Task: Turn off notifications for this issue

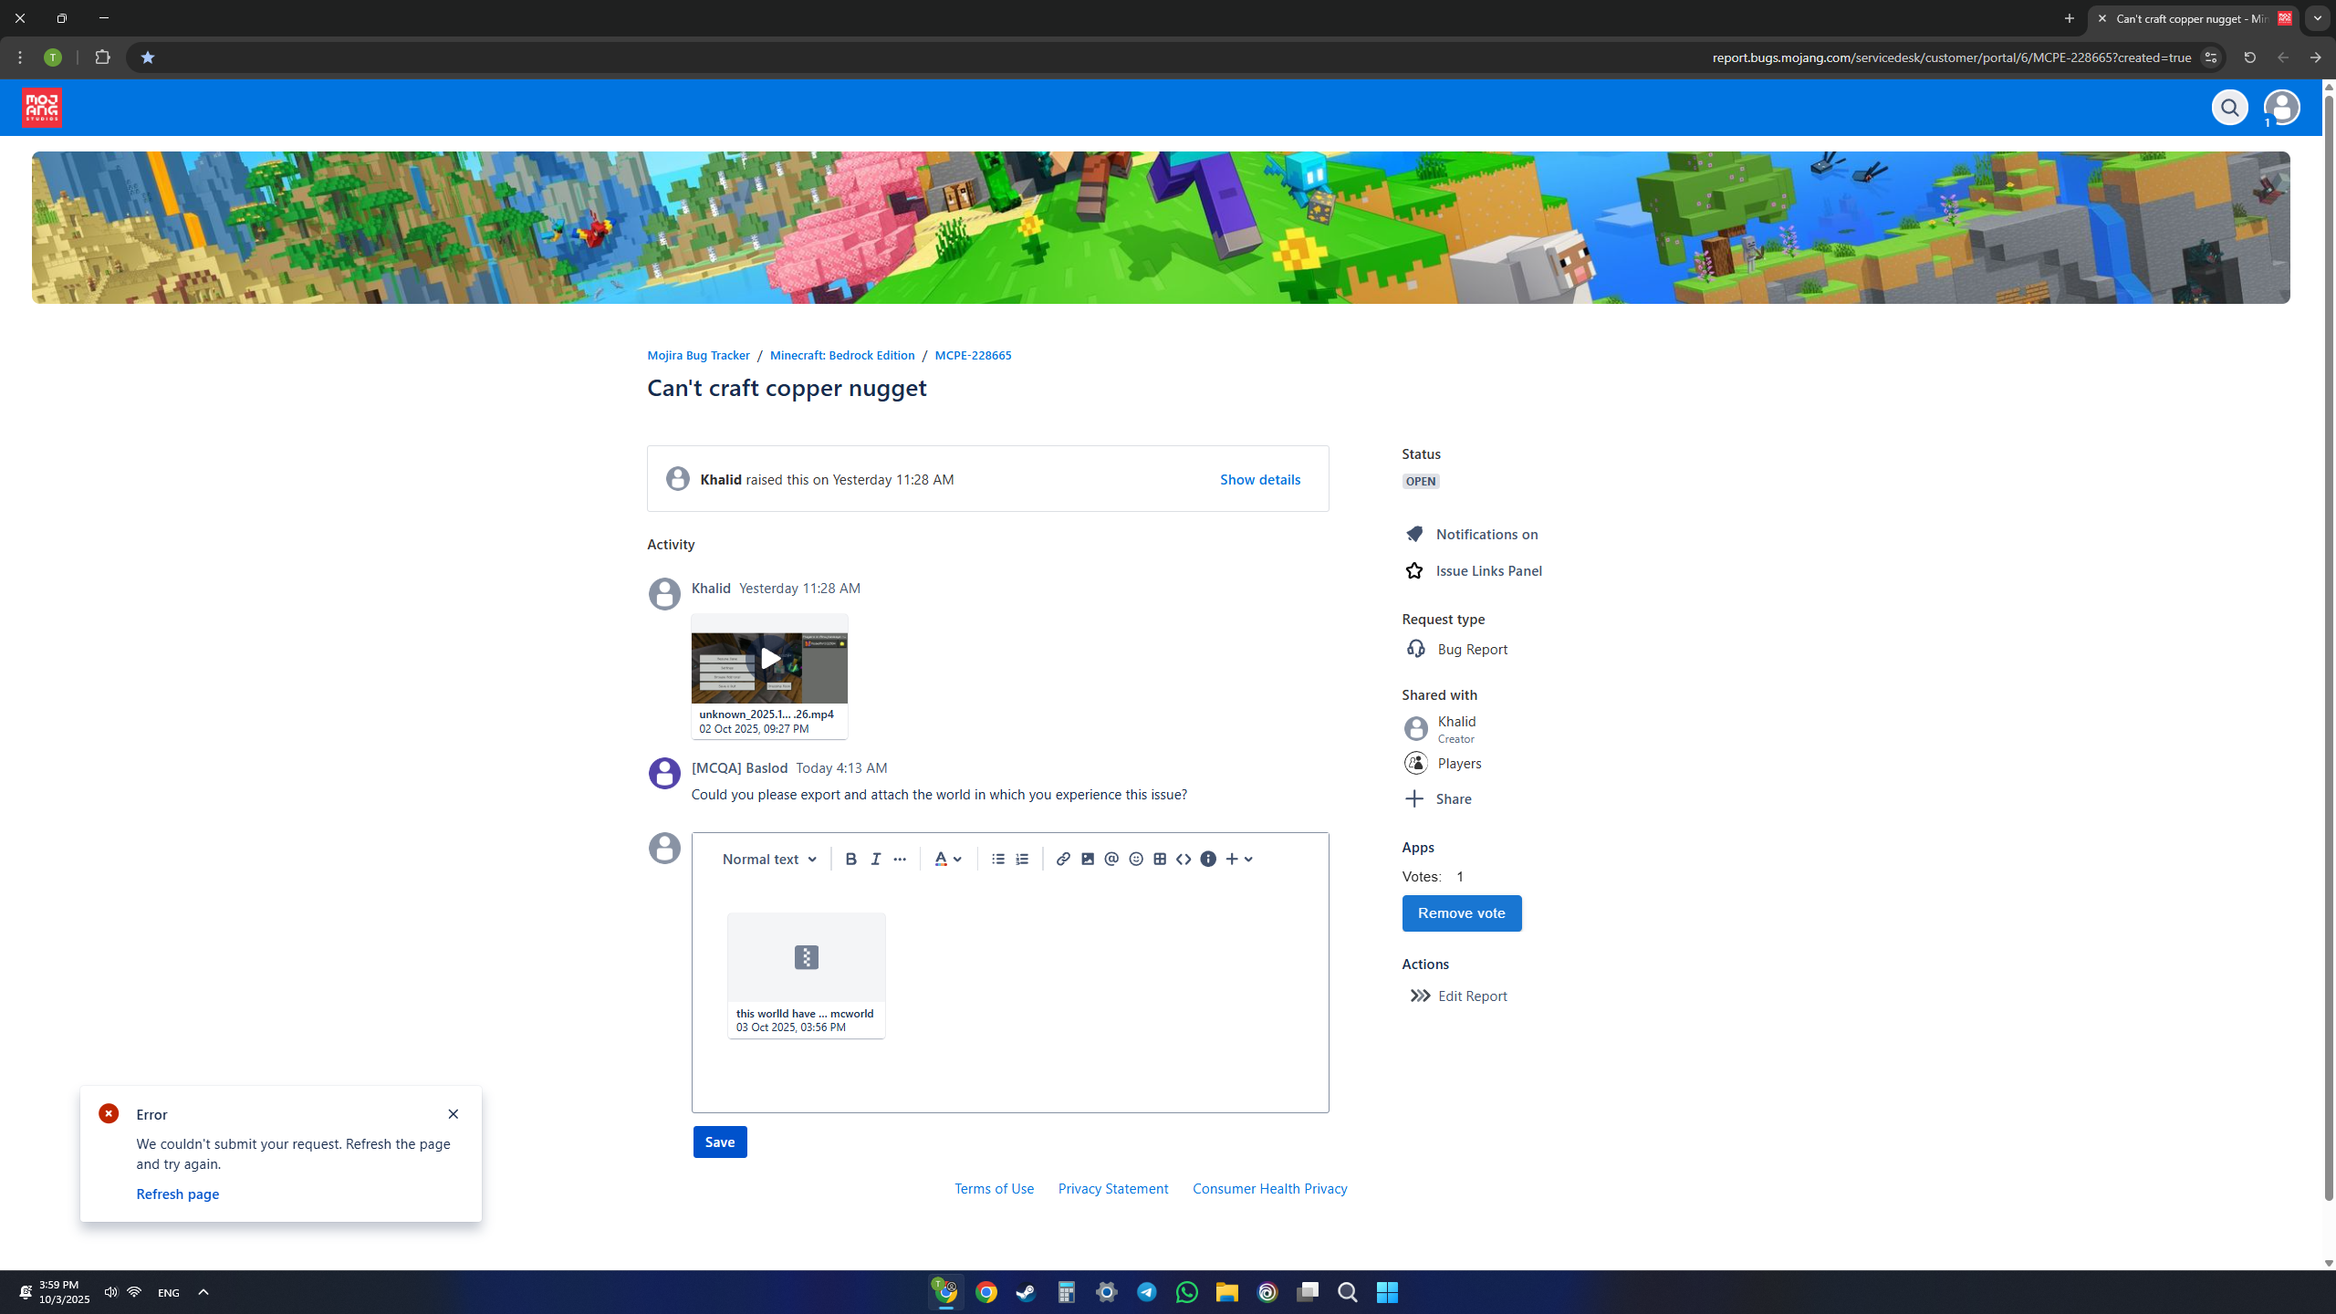Action: tap(1486, 534)
